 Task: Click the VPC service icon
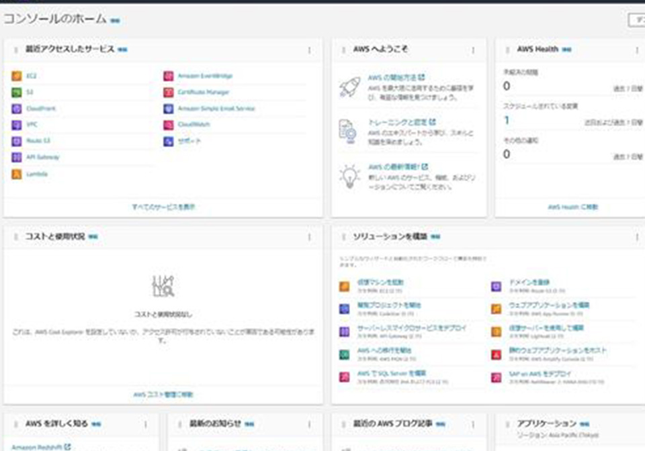pos(16,125)
